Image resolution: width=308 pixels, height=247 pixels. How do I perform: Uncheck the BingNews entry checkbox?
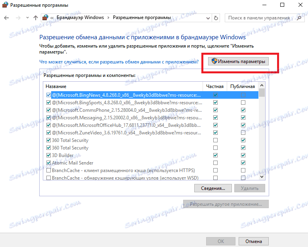48,95
